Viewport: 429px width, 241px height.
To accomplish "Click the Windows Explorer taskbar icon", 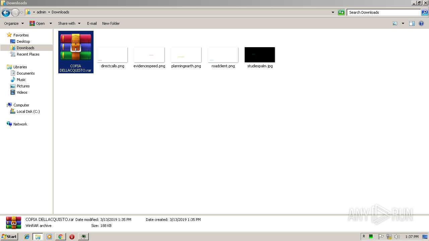I will [38, 237].
